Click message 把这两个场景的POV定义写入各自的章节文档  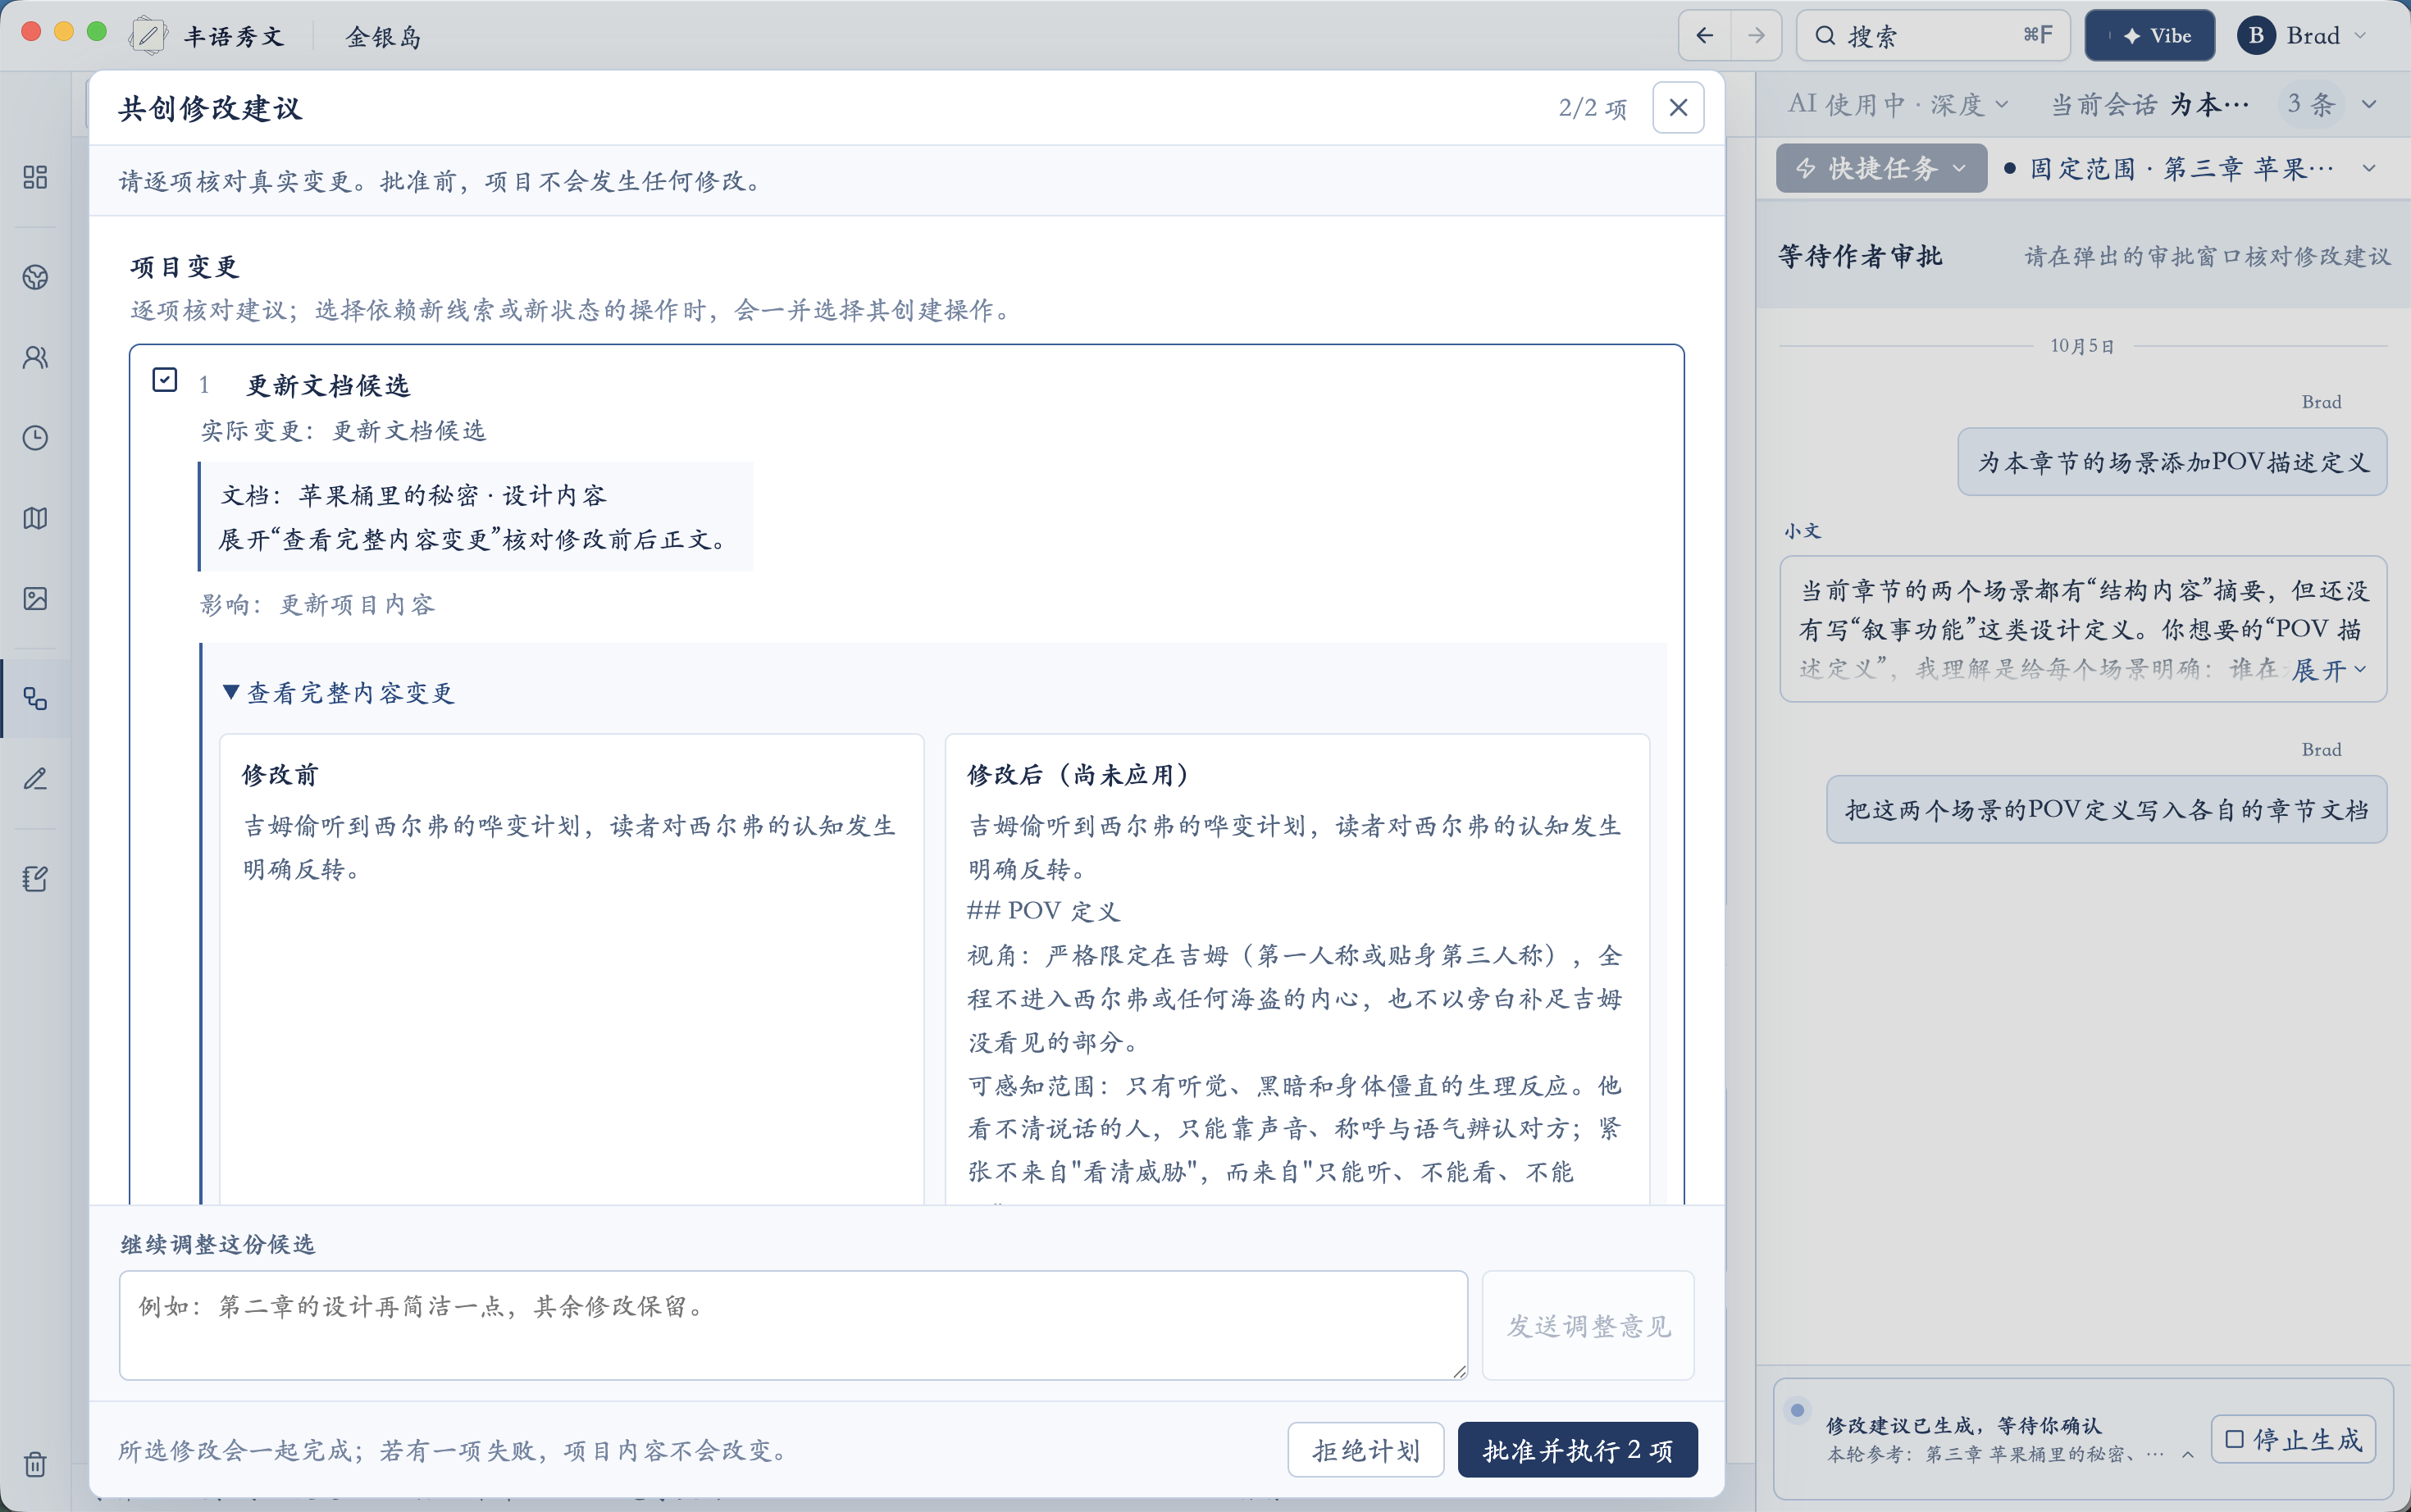2107,810
